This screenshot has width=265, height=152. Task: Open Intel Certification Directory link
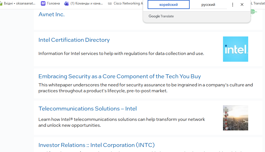74,40
